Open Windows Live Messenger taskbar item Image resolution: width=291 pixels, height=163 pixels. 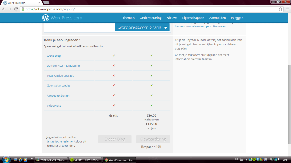pos(51,160)
